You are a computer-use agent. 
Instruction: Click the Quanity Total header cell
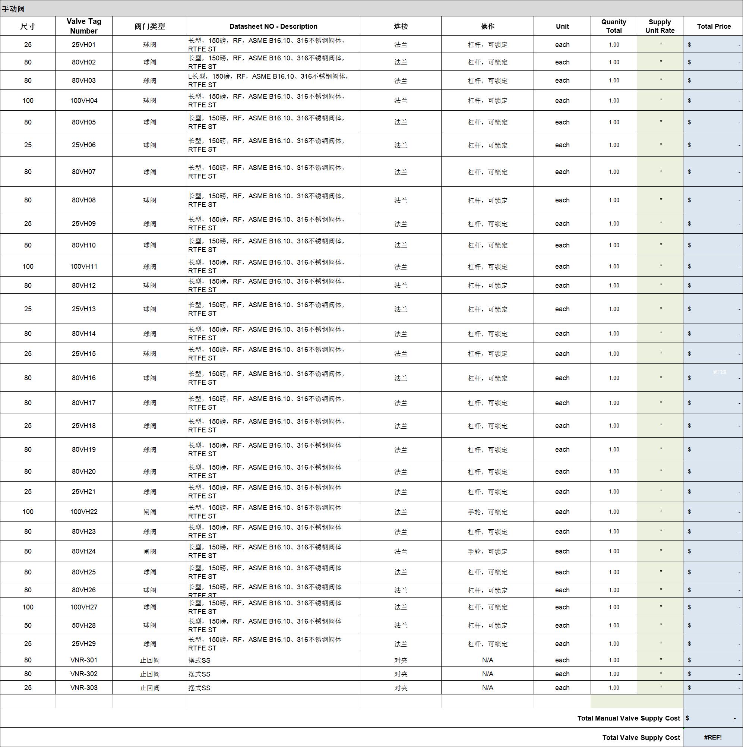tap(613, 26)
